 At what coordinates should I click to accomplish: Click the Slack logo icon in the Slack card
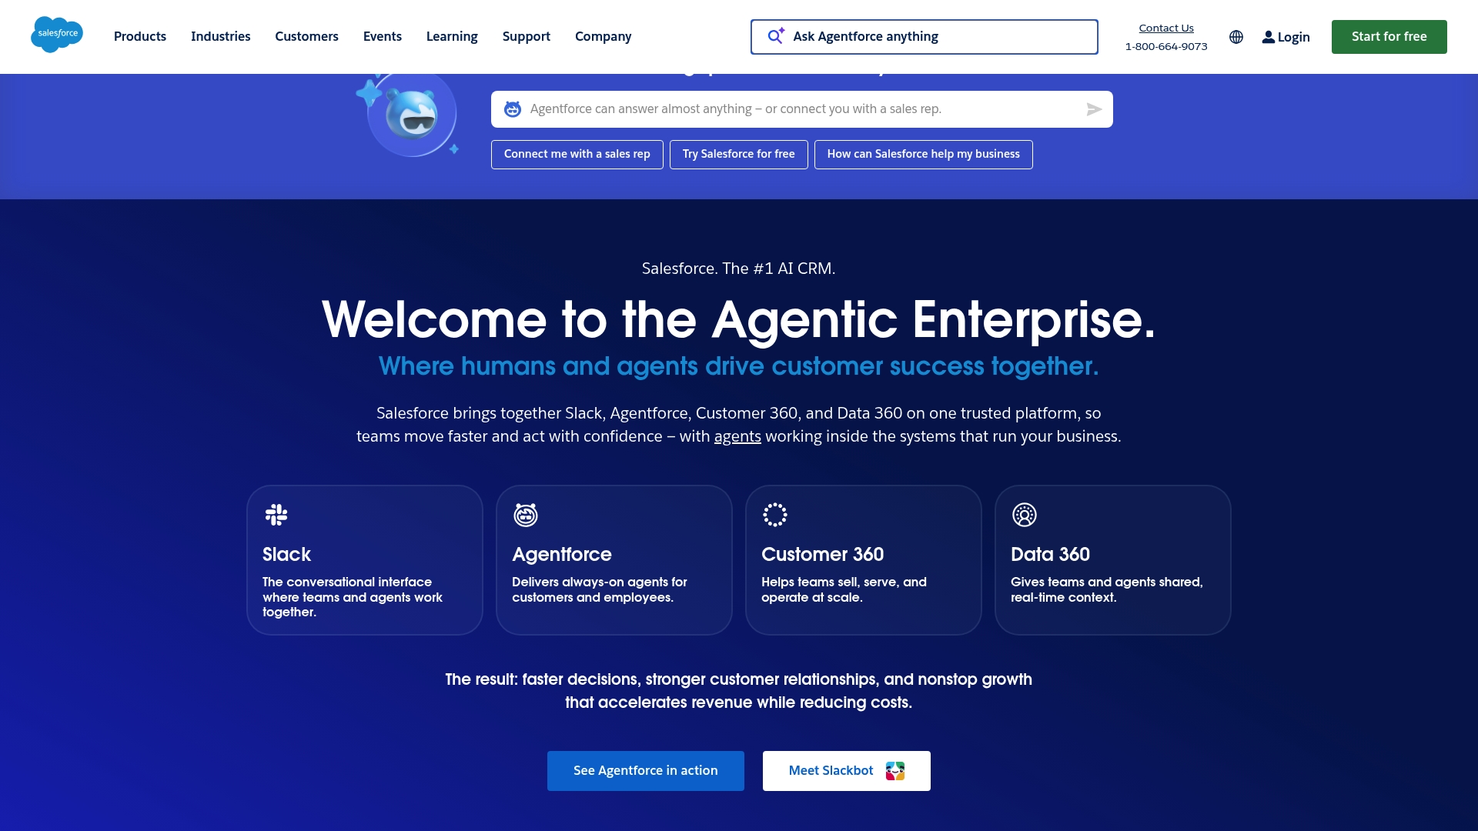pos(276,515)
